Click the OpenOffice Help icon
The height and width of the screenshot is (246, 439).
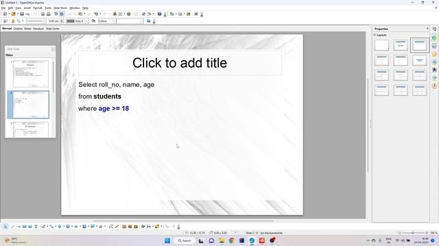(159, 14)
